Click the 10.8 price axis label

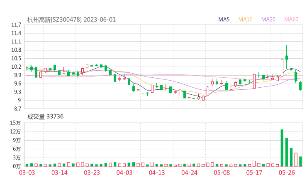16,50
